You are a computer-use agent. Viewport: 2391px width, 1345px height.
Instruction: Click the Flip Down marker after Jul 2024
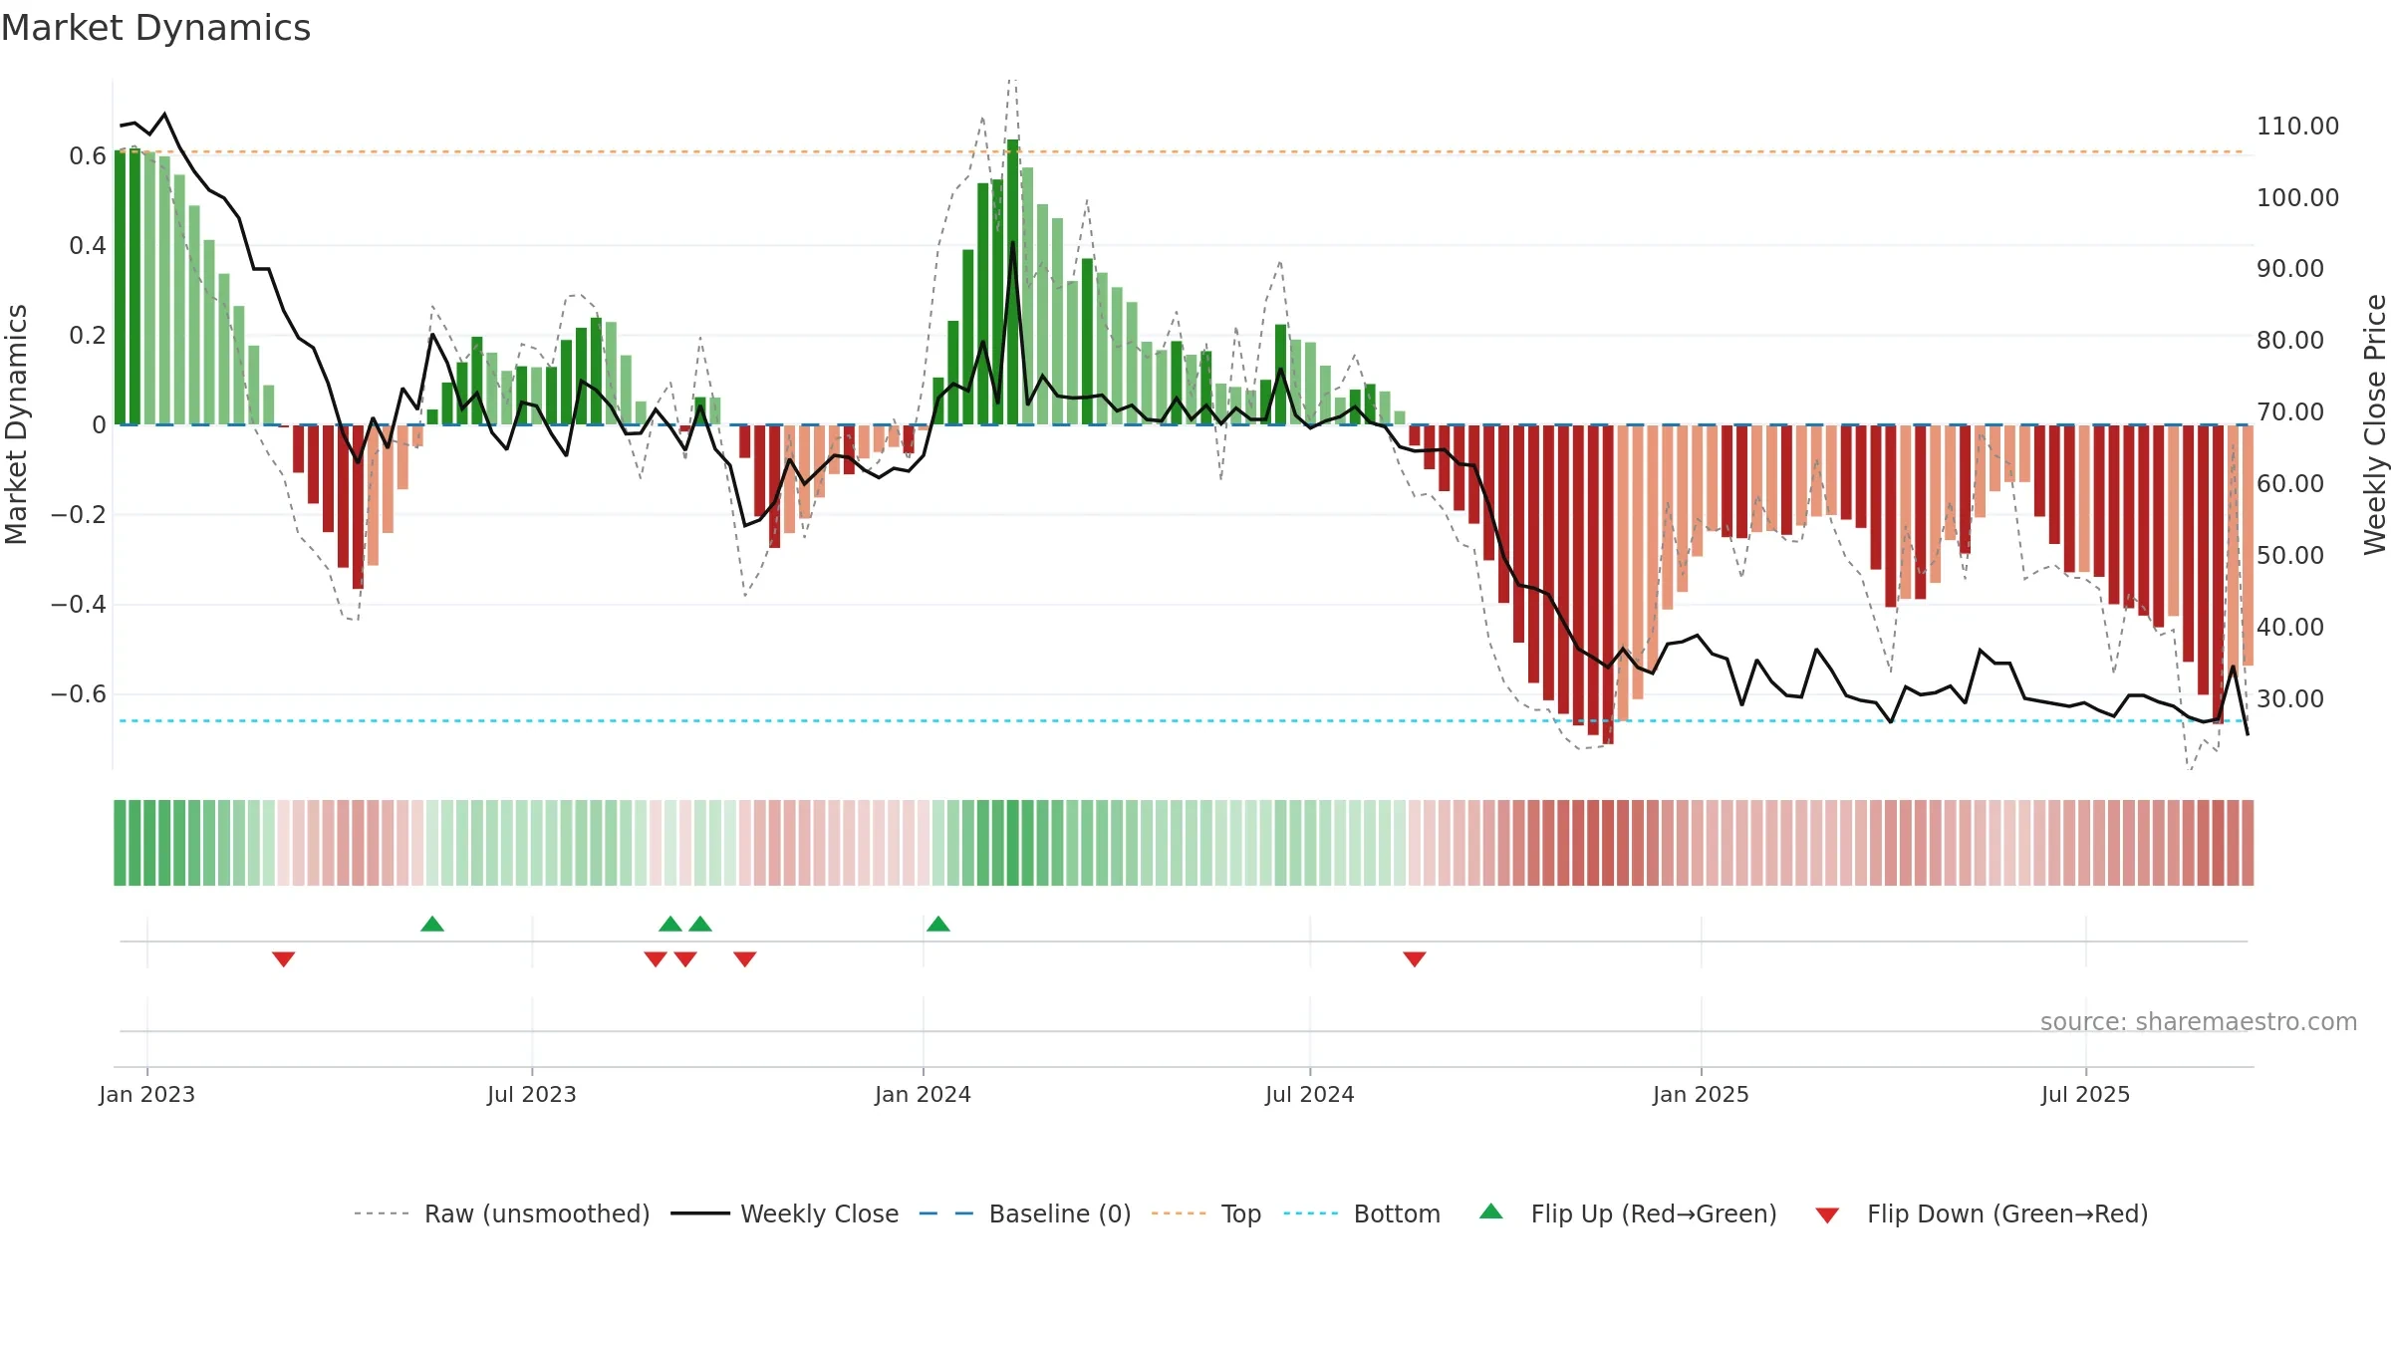coord(1415,959)
